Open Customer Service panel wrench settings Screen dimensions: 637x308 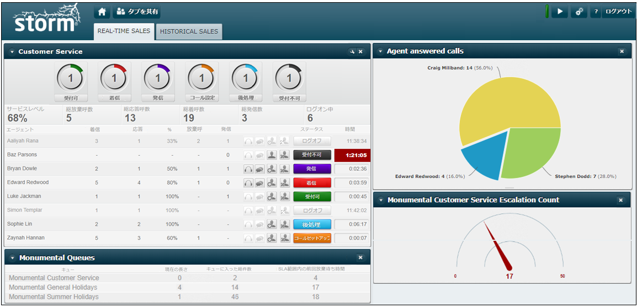tap(352, 51)
